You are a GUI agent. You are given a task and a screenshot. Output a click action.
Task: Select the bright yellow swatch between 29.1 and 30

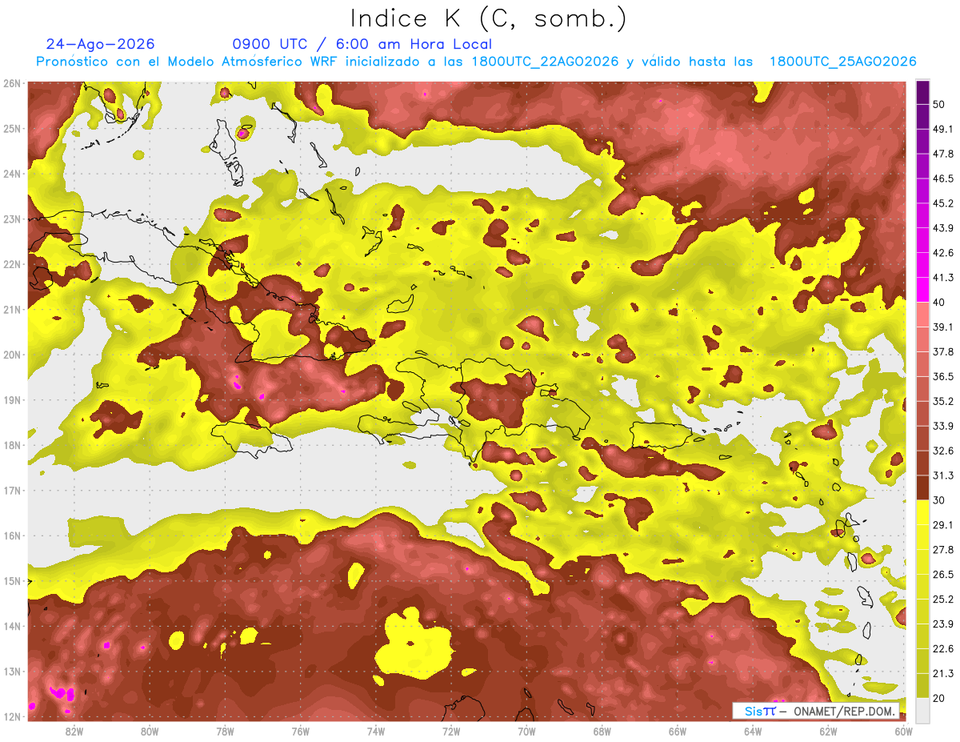[x=922, y=512]
